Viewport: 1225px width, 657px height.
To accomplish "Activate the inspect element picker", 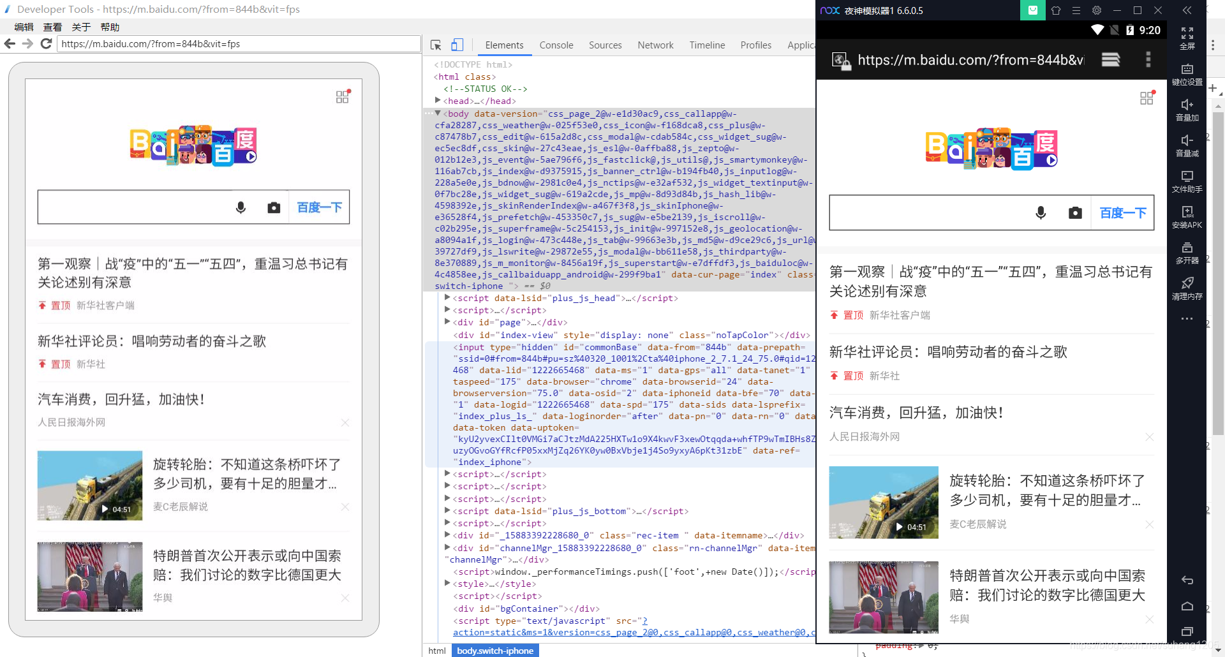I will coord(436,45).
